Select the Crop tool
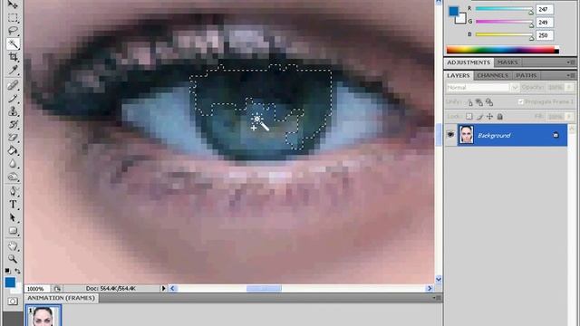 (x=13, y=57)
